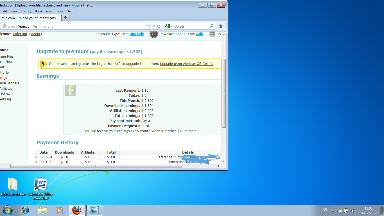This screenshot has height=216, width=384.
Task: Open Windows Explorer from taskbar
Action: (42, 210)
